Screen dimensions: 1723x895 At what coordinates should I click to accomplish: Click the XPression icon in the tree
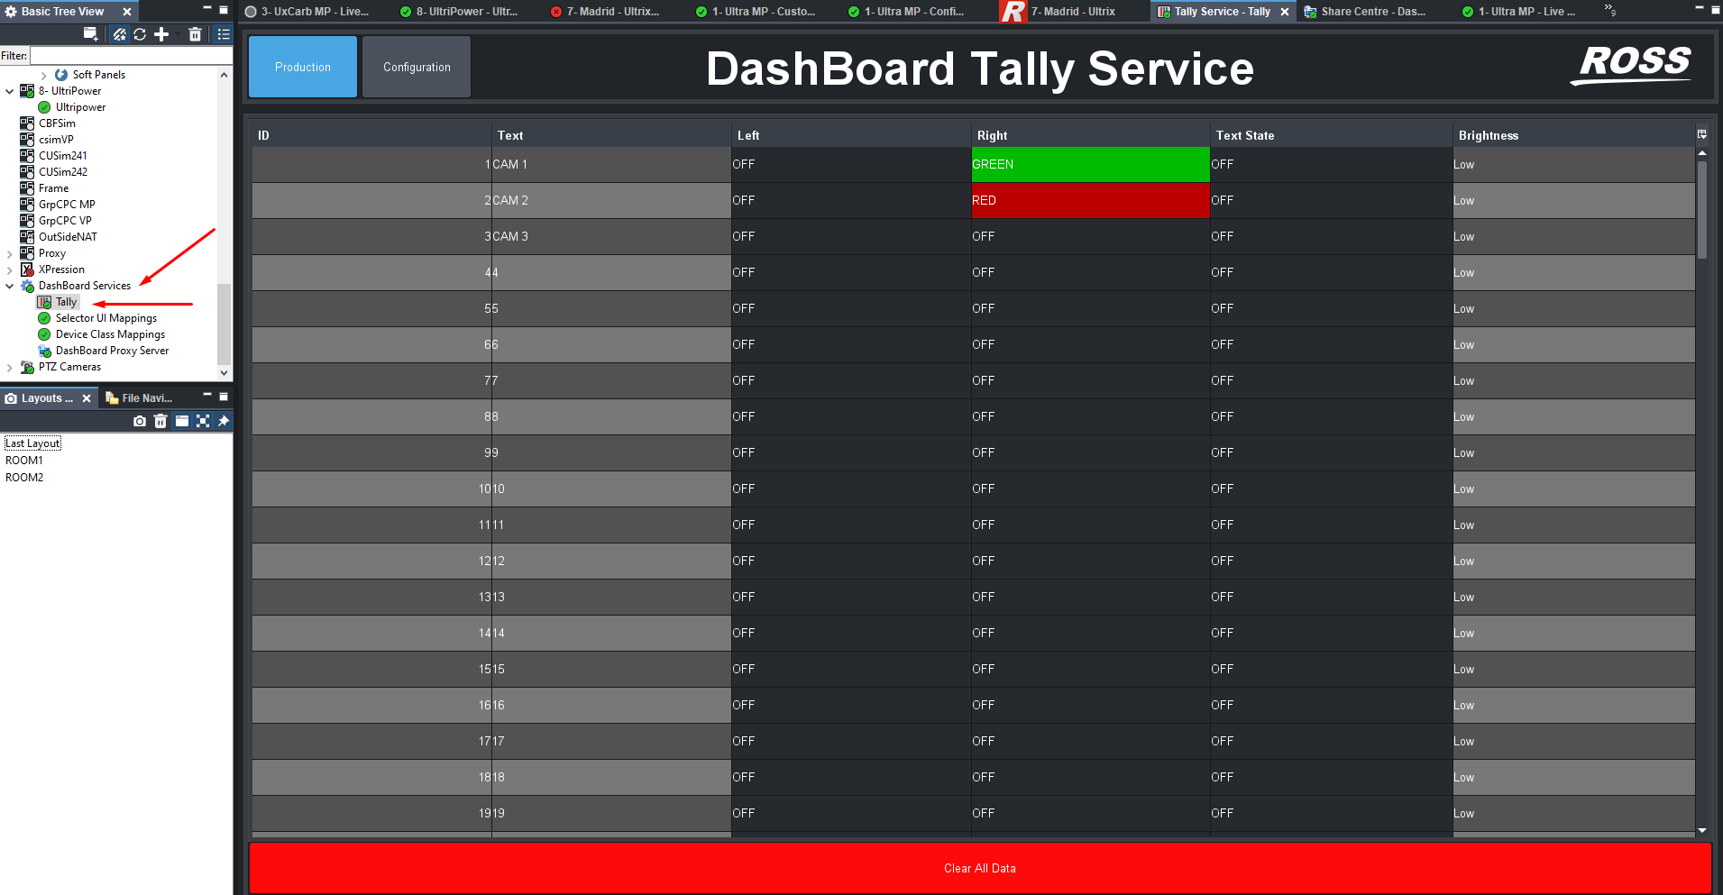(x=27, y=269)
